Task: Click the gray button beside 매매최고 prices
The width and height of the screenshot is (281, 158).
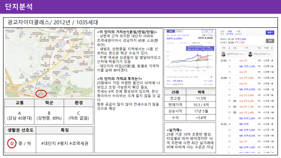Action: tap(270, 41)
